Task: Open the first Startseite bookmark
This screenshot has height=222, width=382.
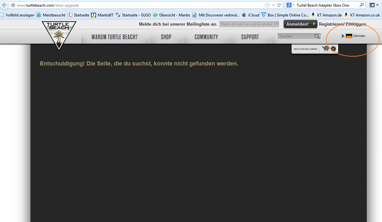Action: click(78, 15)
